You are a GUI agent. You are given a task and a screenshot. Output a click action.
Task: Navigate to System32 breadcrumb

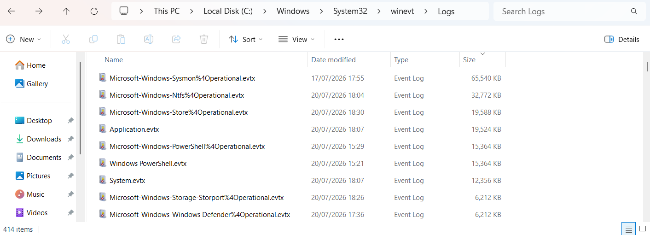coord(350,12)
